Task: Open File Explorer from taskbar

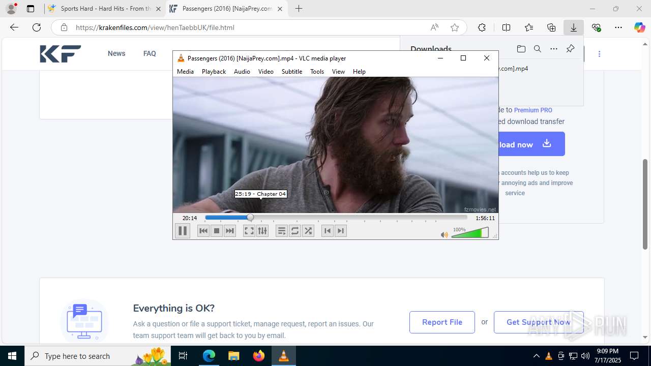Action: [233, 356]
